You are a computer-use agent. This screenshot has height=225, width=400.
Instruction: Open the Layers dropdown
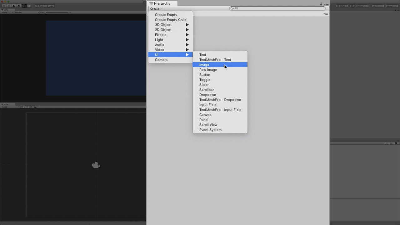[378, 6]
